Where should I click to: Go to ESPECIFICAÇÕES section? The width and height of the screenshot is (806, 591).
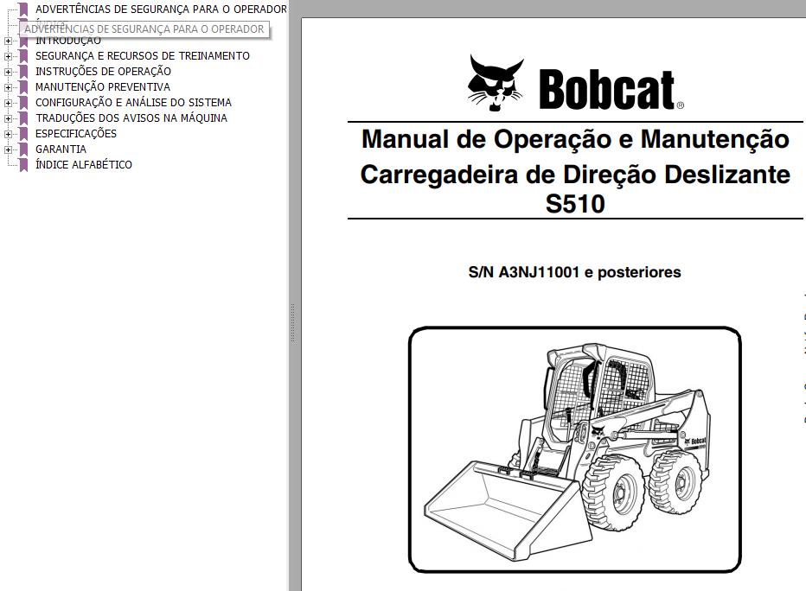[75, 134]
